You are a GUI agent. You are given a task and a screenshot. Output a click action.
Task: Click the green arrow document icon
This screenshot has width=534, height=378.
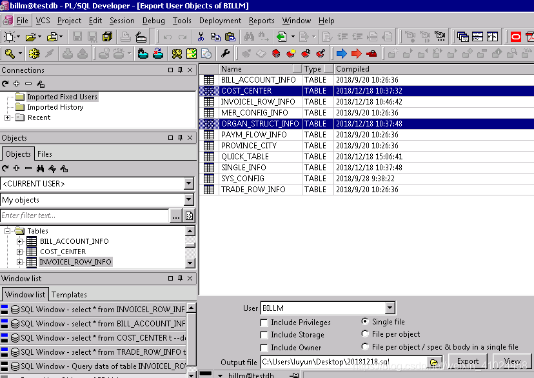tap(282, 36)
